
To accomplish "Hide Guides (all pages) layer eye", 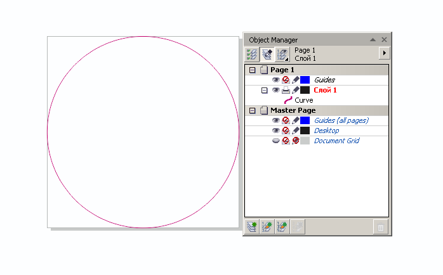I will click(x=275, y=120).
